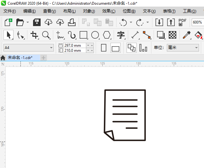Select the Transparency checkerboard tool
The height and width of the screenshot is (168, 204).
pyautogui.click(x=173, y=35)
